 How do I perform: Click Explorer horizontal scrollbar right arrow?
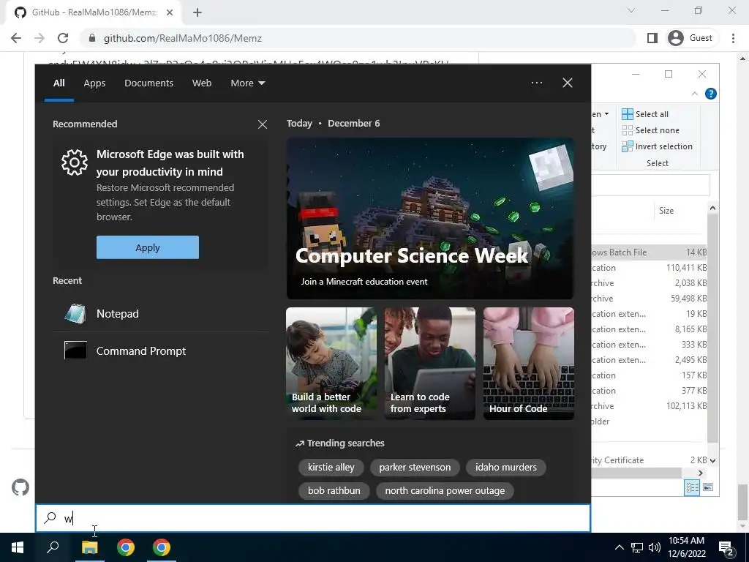(700, 473)
